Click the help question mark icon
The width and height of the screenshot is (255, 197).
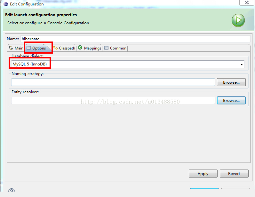click(12, 190)
